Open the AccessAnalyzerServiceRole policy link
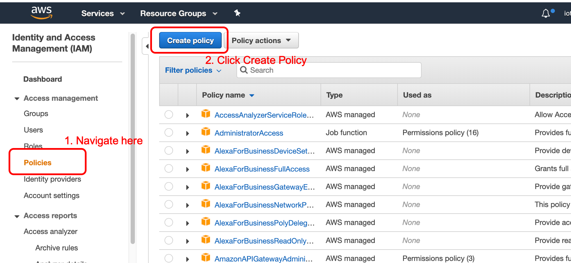The width and height of the screenshot is (571, 263). tap(264, 115)
